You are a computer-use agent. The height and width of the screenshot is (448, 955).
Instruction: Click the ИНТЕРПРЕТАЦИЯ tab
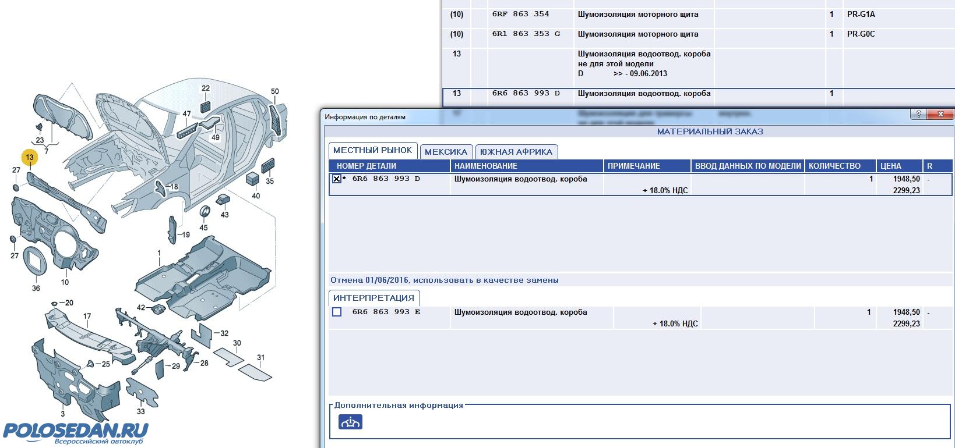coord(373,298)
